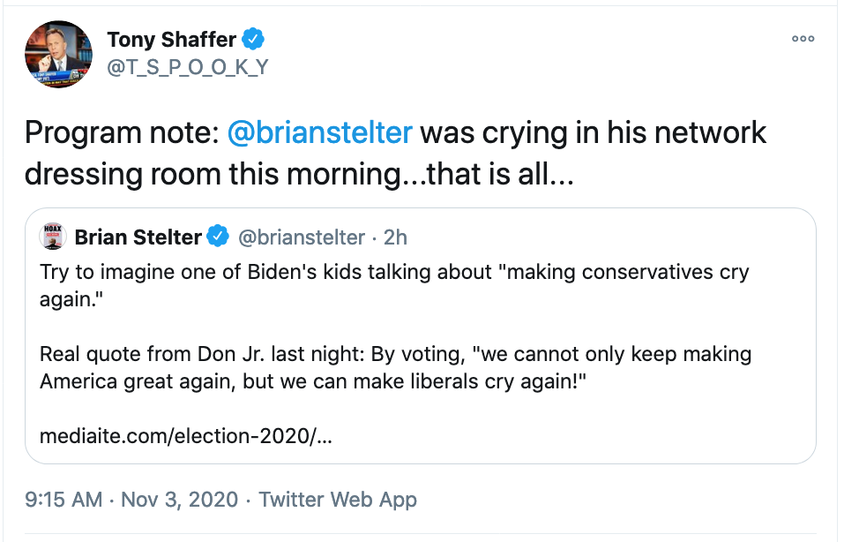Click the Brian Stelter name in quoted tweet

(138, 237)
